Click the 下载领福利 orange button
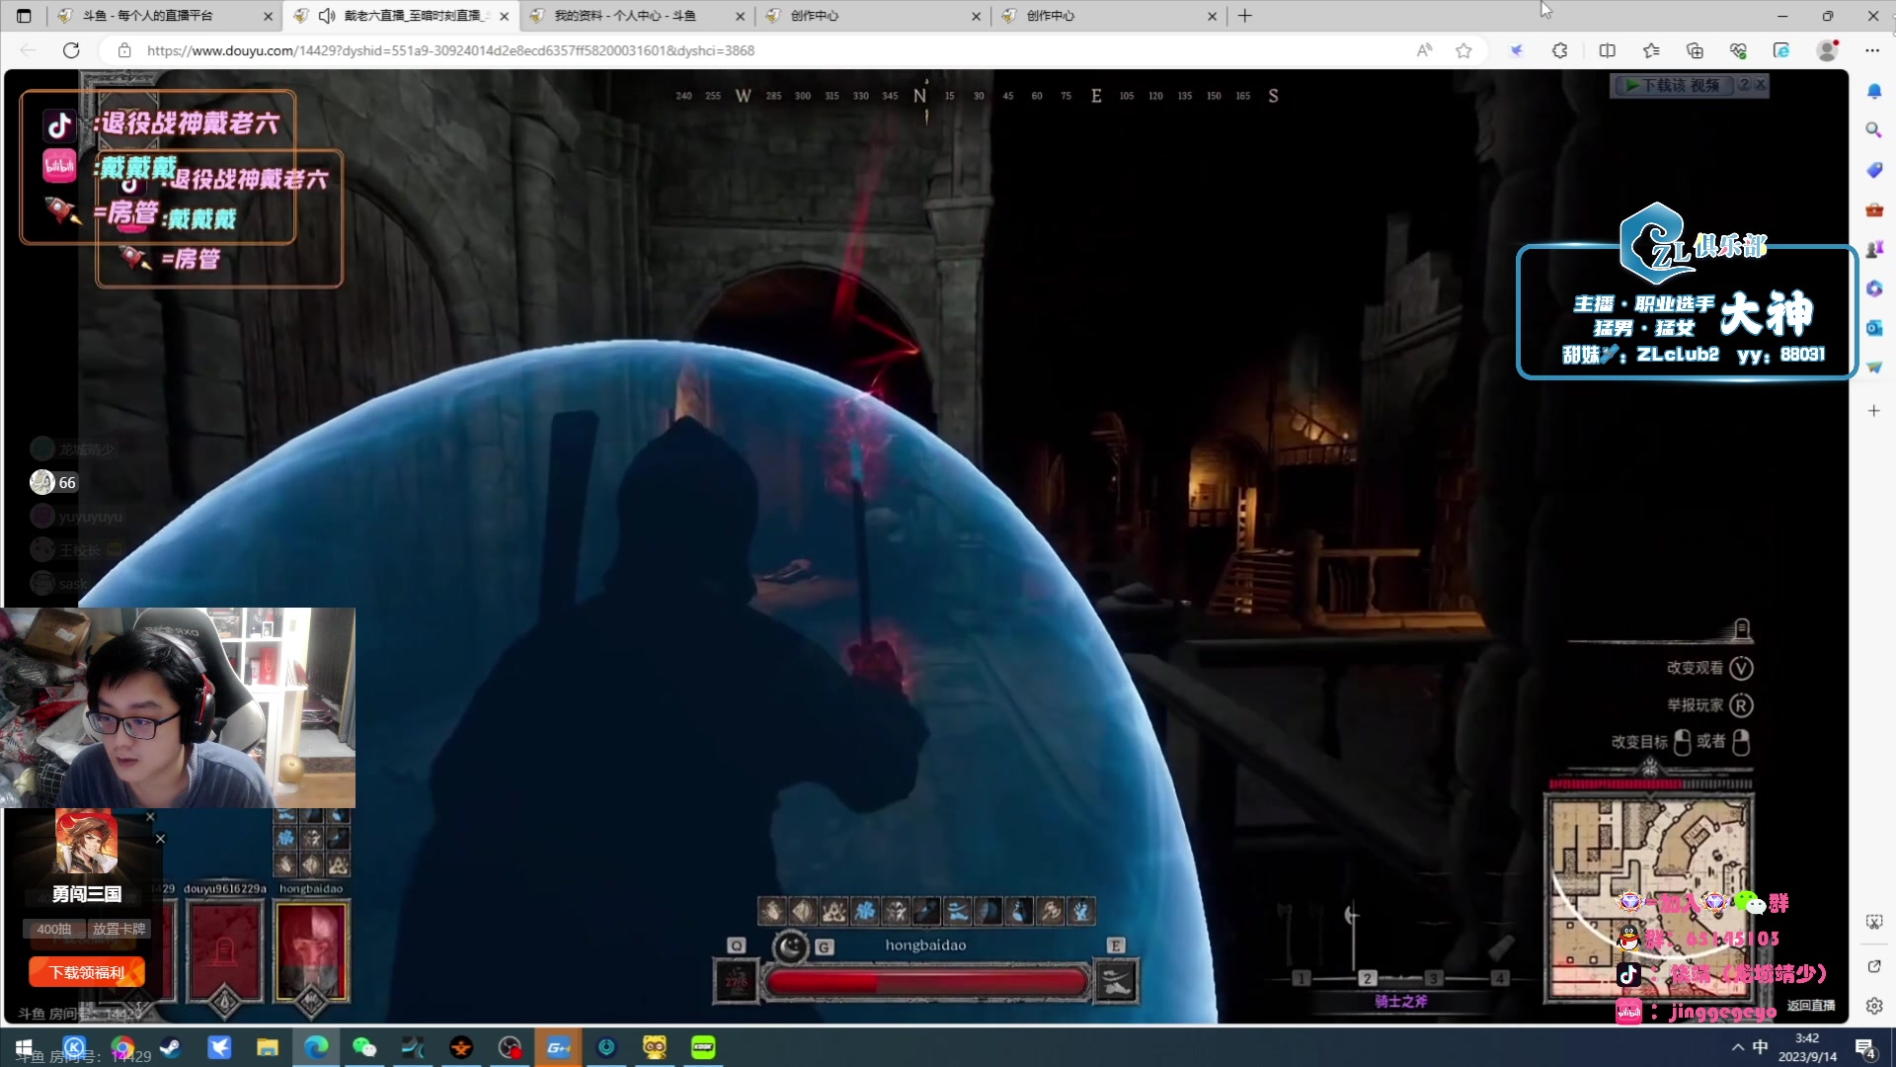This screenshot has height=1067, width=1896. click(87, 972)
